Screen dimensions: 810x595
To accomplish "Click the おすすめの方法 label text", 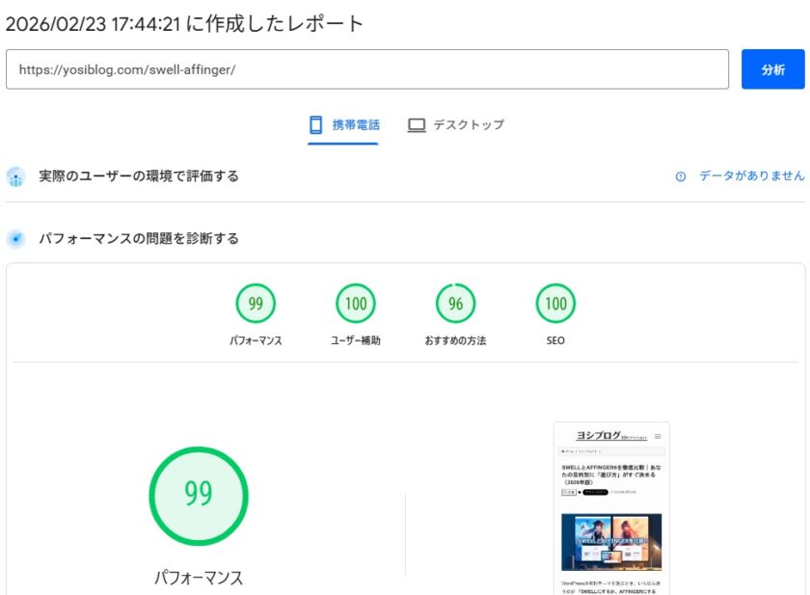I will [x=456, y=341].
